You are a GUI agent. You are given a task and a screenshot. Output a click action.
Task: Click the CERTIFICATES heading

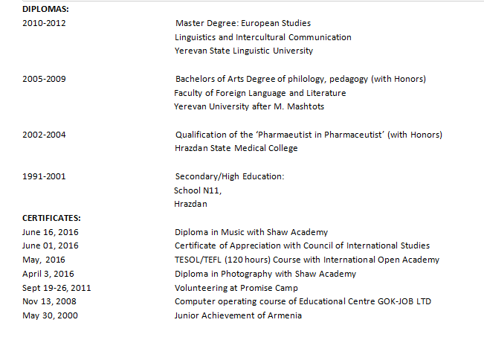pos(51,218)
